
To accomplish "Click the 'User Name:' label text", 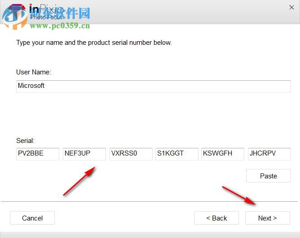I will click(x=34, y=72).
